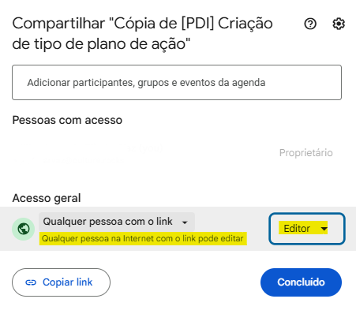Click the dialog title 'Compartilhar Cópia de [PDI]'

coord(142,33)
